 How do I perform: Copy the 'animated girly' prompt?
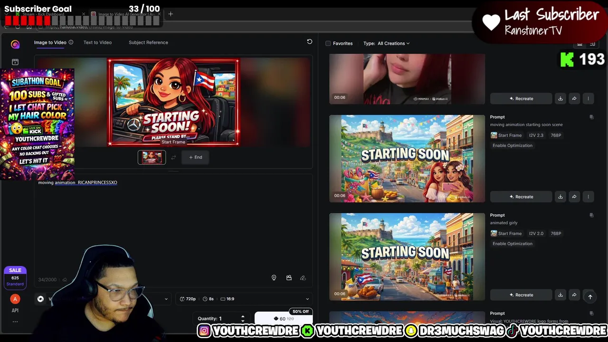pos(591,215)
